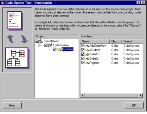Sort members by Name column header
This screenshot has height=114, width=147.
tap(95, 41)
